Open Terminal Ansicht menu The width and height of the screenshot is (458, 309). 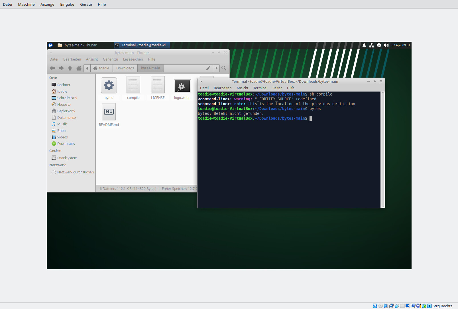(242, 88)
